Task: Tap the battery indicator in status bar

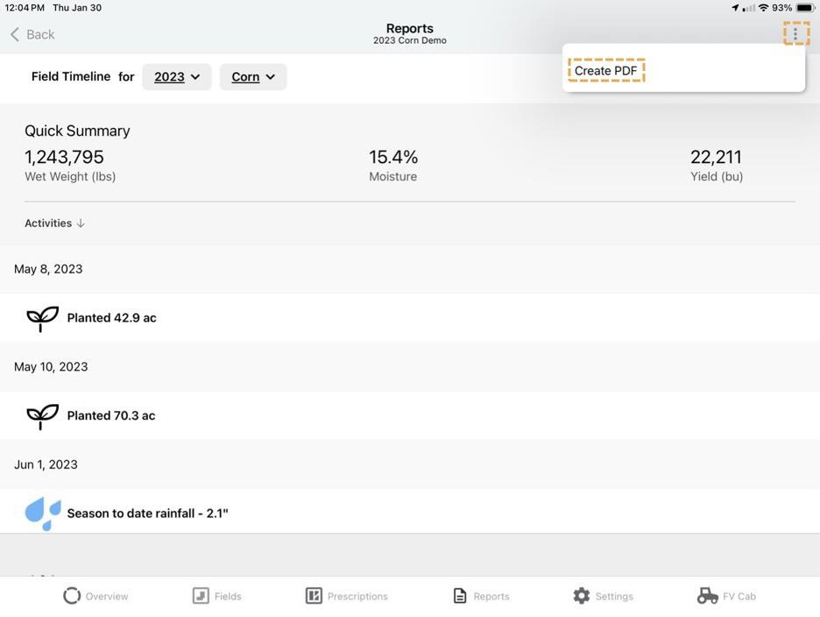Action: click(x=804, y=8)
